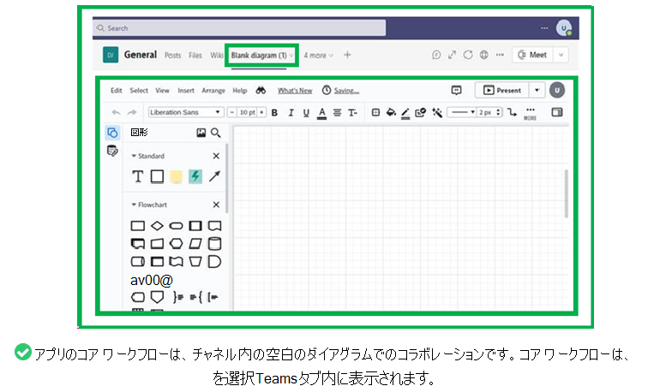Screen dimensions: 660x392
Task: Open the Lucidchart user avatar
Action: [557, 91]
